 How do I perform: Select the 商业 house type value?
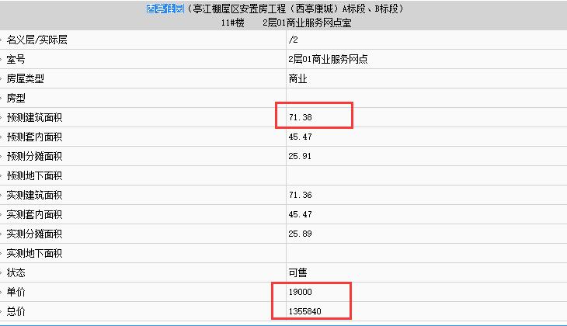point(297,78)
